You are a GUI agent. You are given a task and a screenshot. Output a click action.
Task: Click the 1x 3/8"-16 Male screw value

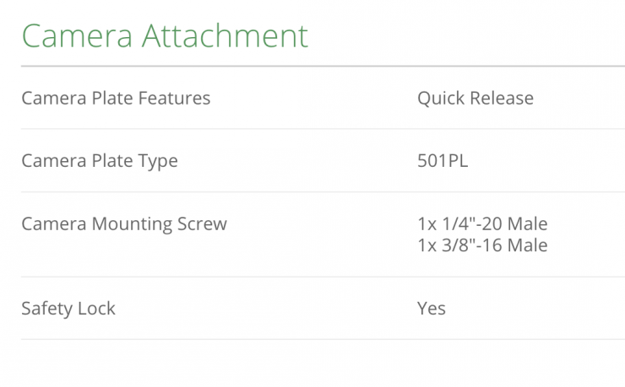482,245
